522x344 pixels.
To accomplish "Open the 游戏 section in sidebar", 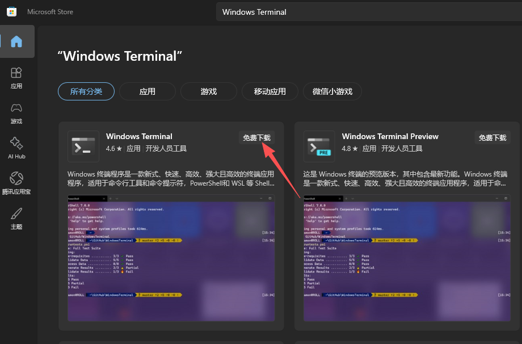I will coord(16,114).
